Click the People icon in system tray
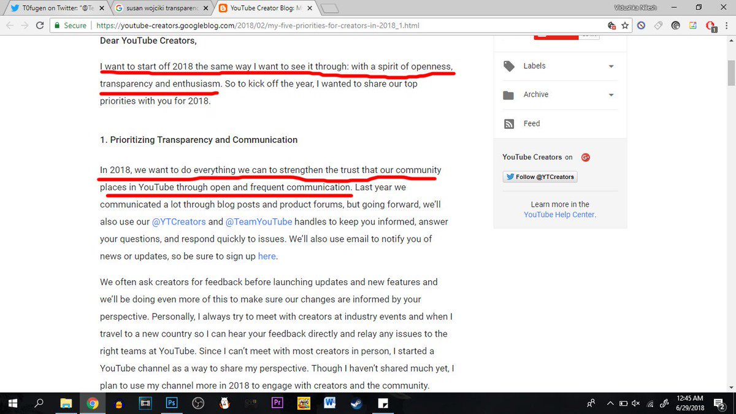736x414 pixels. point(591,404)
